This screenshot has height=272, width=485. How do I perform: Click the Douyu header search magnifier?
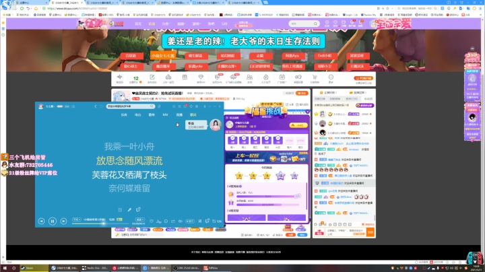click(x=315, y=24)
